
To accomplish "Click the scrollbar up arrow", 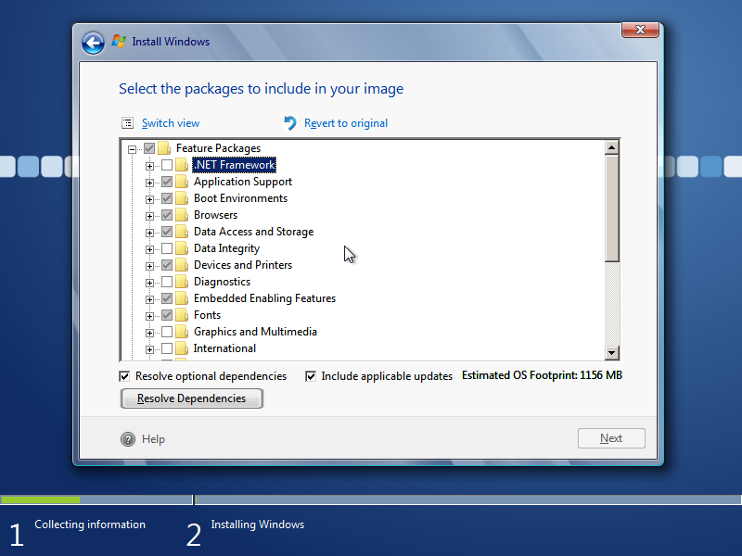I will [611, 147].
